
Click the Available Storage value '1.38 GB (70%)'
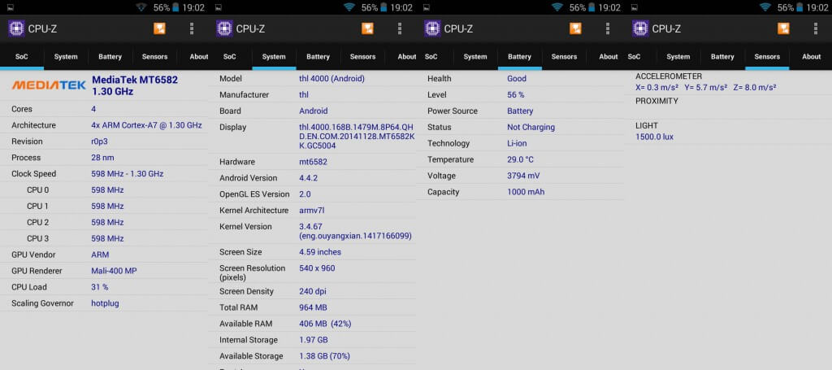coord(325,356)
